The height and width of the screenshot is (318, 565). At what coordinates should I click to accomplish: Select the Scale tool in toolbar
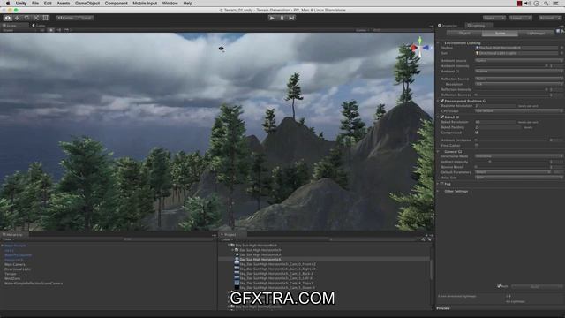(x=36, y=18)
